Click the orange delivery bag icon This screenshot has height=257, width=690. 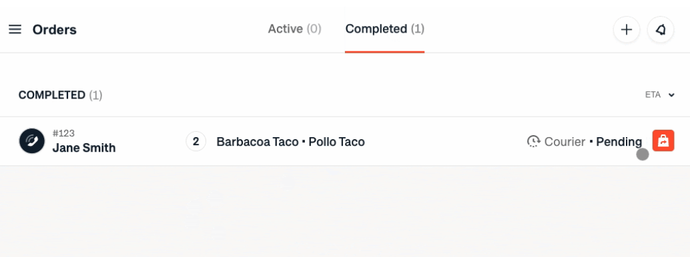click(663, 140)
